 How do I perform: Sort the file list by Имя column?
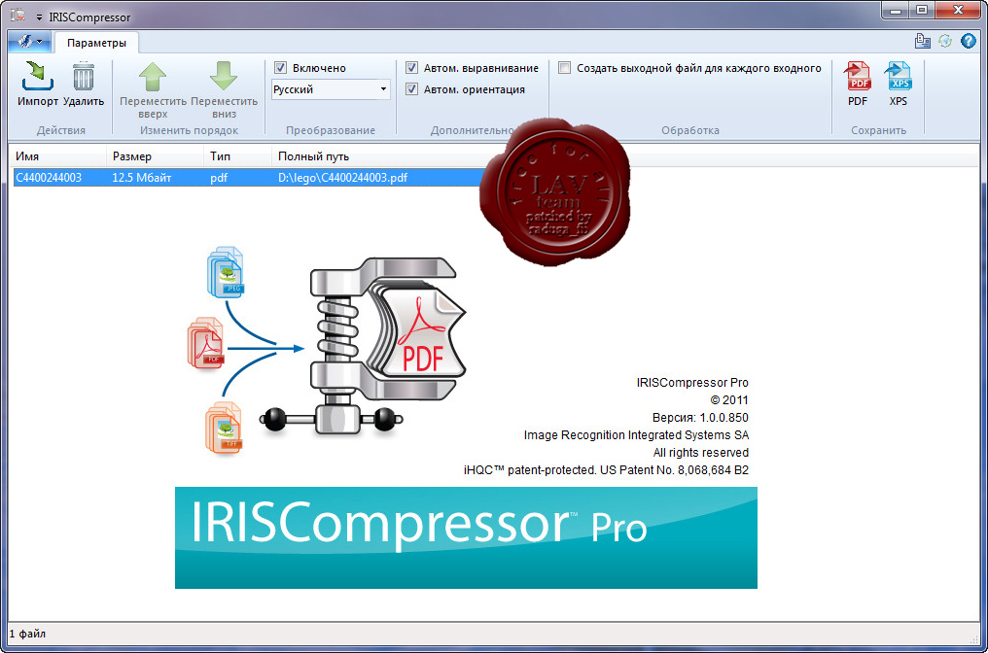click(58, 156)
